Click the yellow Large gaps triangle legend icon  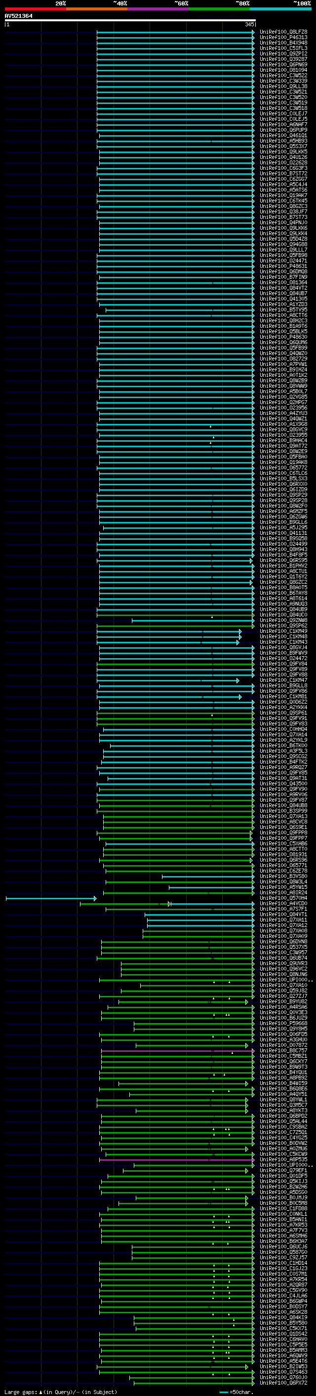[40, 1392]
